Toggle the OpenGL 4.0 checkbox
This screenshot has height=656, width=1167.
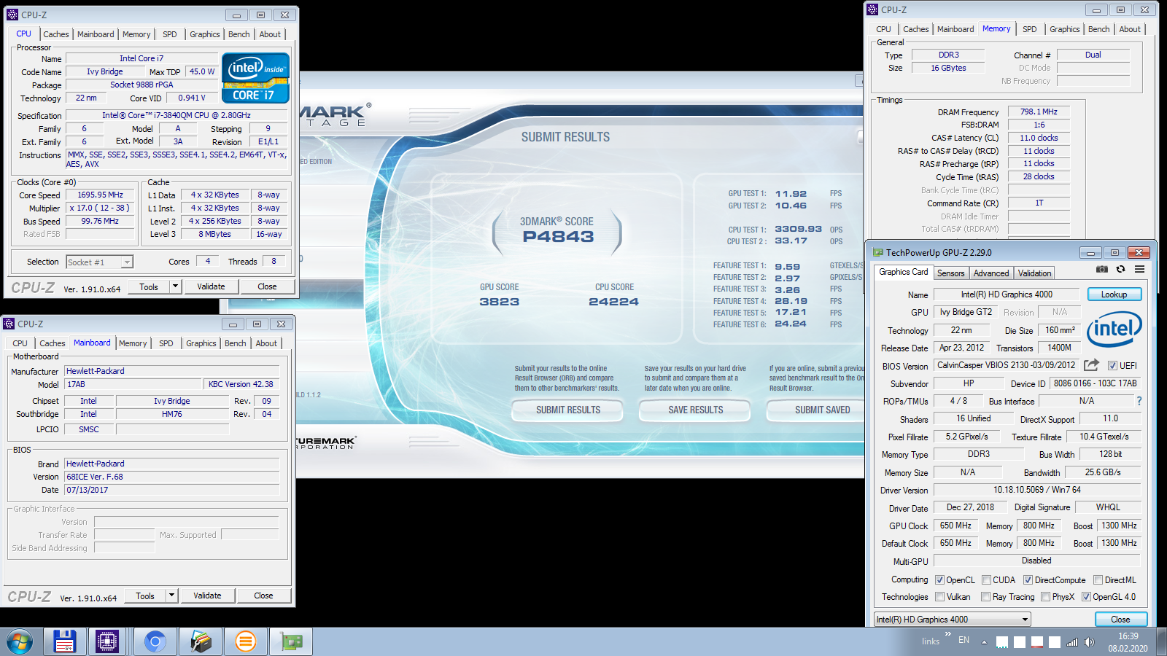[1086, 597]
